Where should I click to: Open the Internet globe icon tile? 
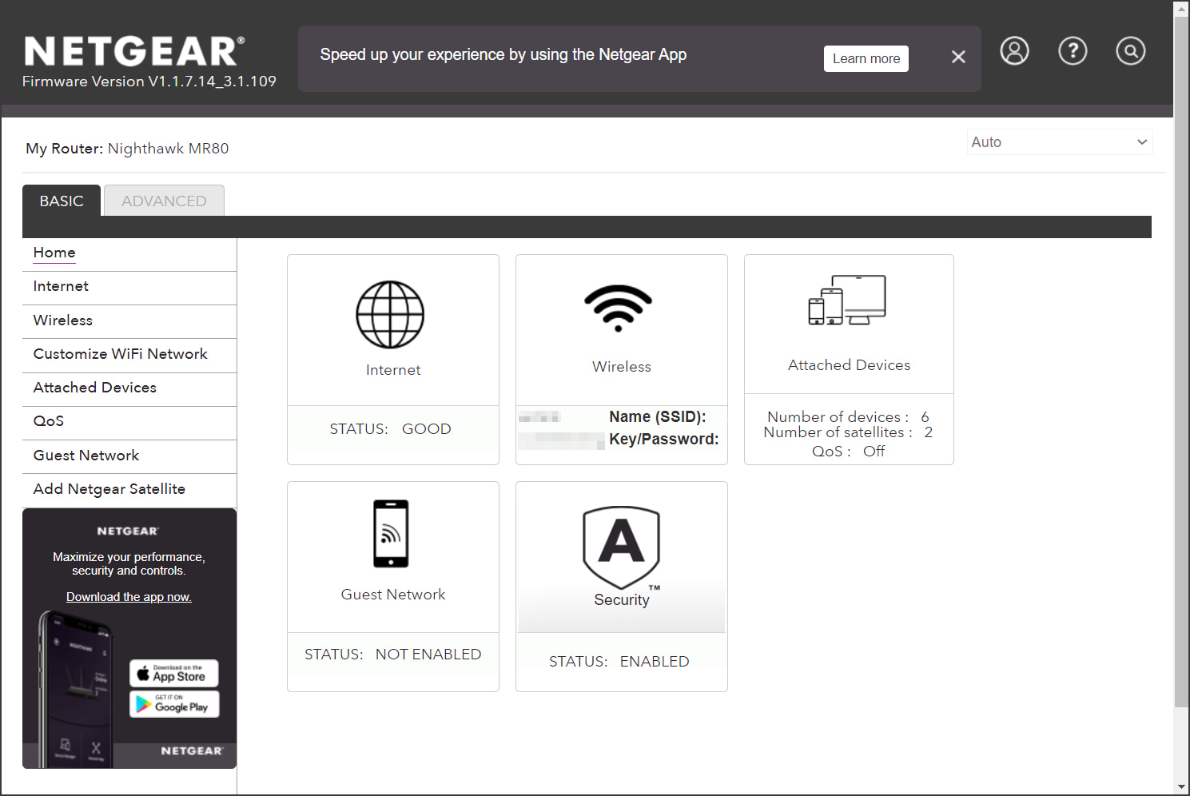click(390, 315)
